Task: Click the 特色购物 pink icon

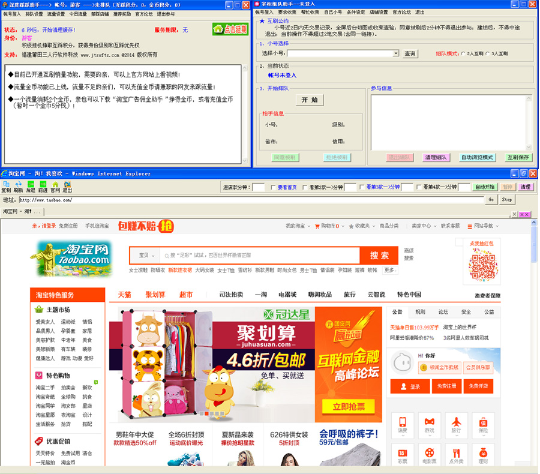Action: point(39,375)
